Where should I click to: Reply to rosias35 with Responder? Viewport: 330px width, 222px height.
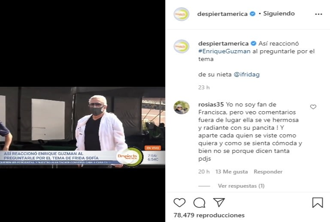click(268, 172)
